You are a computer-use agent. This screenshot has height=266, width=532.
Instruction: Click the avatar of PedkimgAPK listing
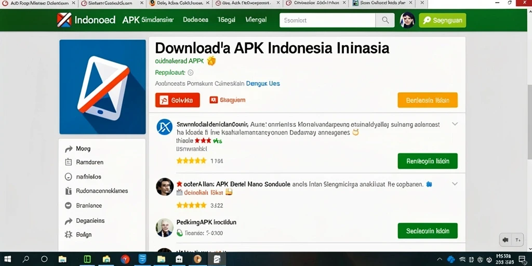165,228
